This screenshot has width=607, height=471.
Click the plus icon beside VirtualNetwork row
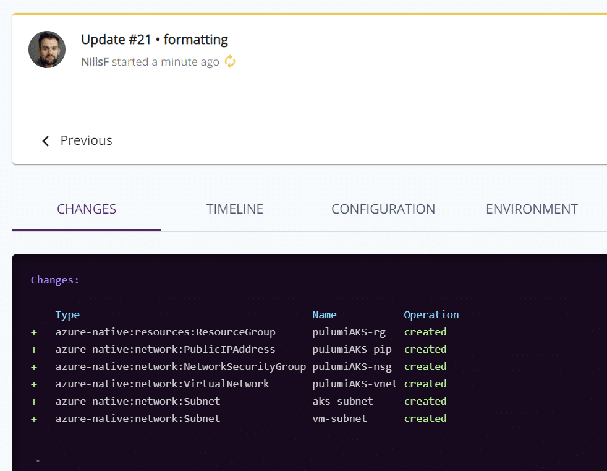tap(34, 384)
